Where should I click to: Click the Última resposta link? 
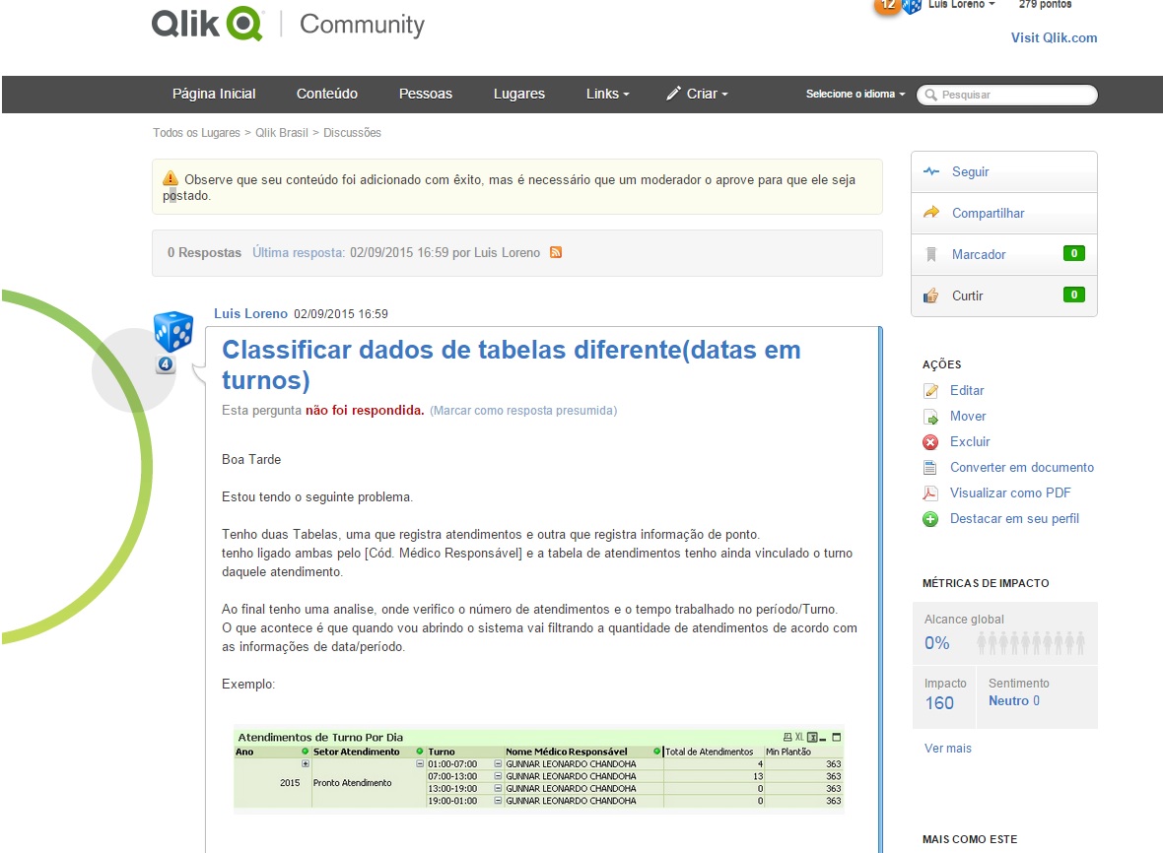coord(299,253)
